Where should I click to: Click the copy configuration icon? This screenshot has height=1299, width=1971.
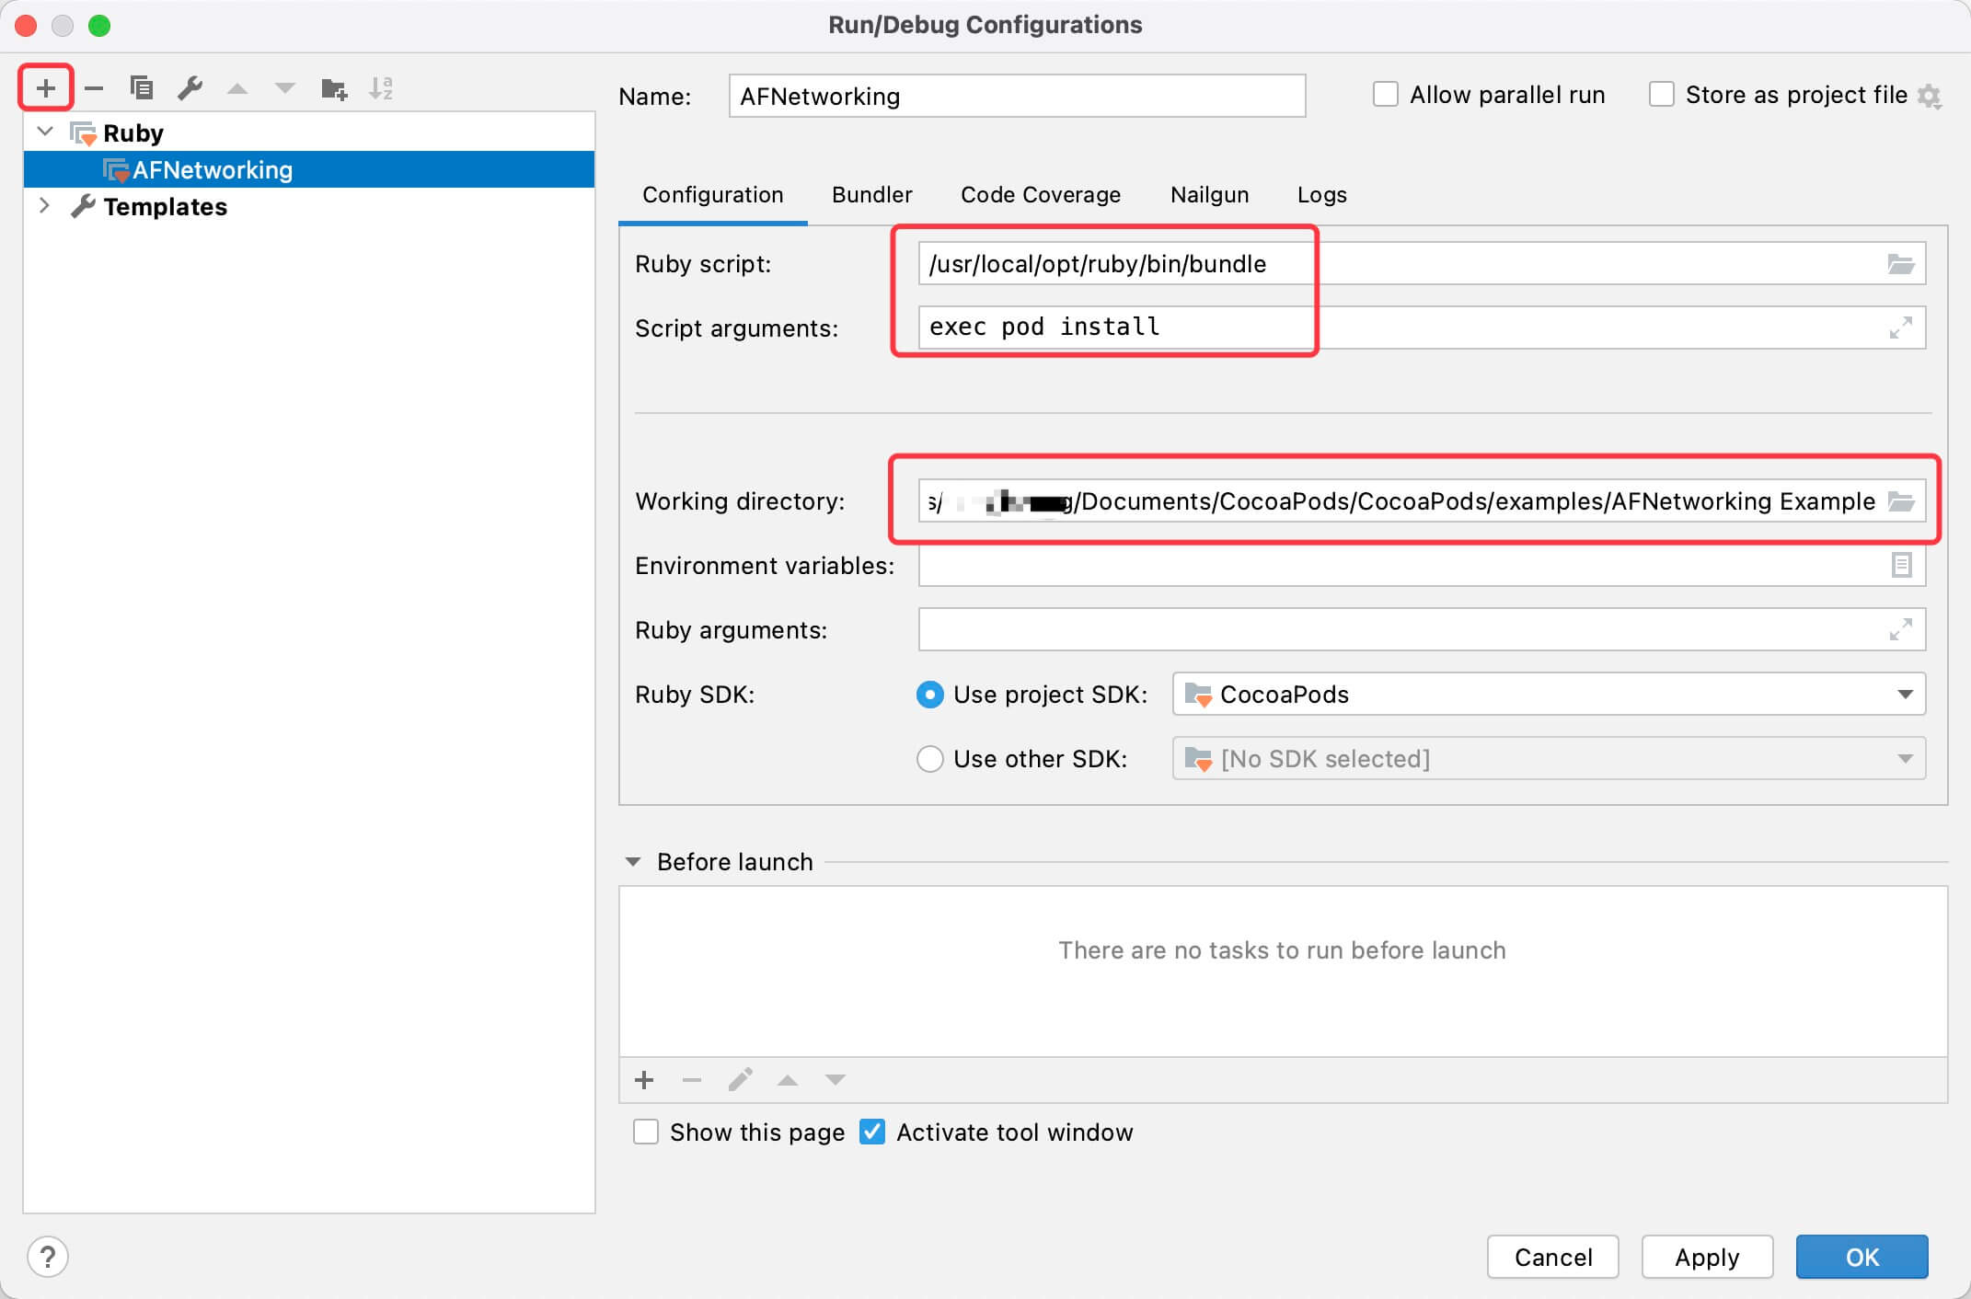tap(142, 88)
